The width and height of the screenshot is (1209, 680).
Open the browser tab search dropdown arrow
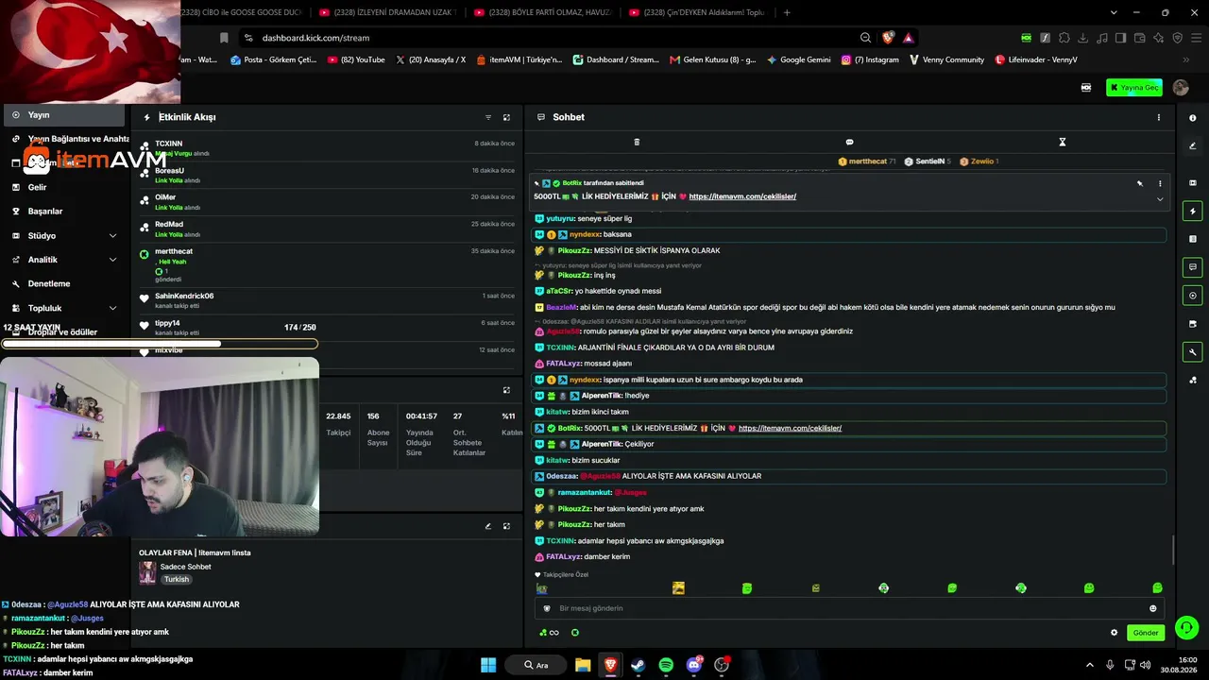click(x=1115, y=12)
